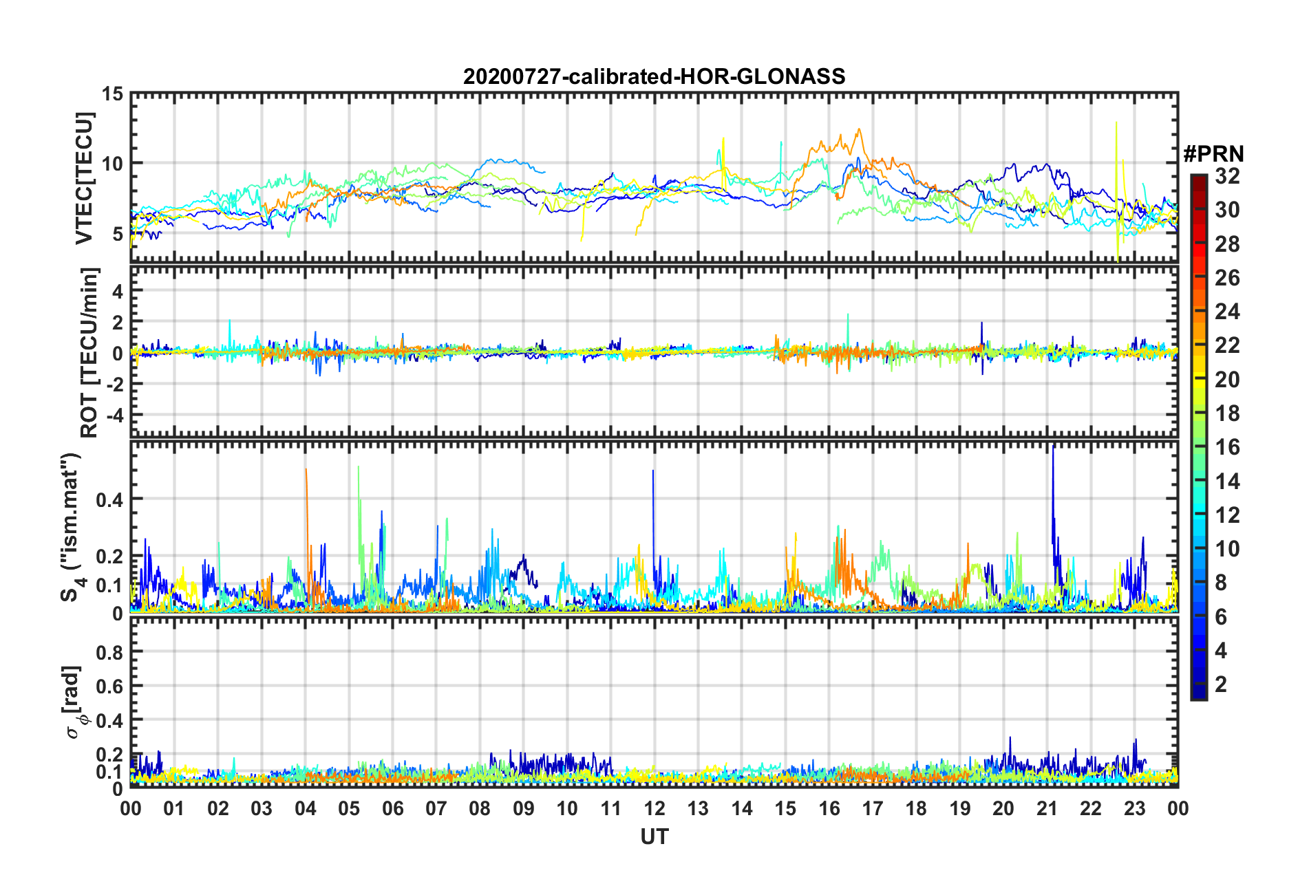Screen dimensions: 1309x875
Task: Click VTEC y-axis tick label 5
Action: click(118, 234)
